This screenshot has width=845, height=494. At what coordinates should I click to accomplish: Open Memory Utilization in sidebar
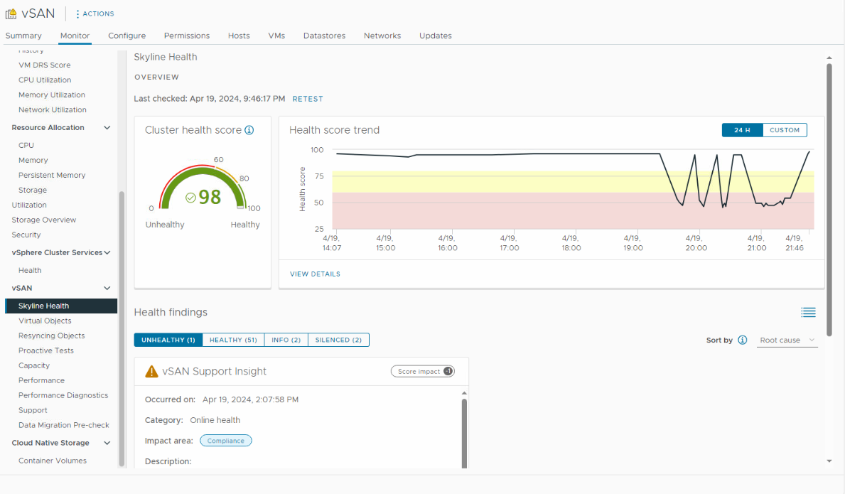(52, 95)
